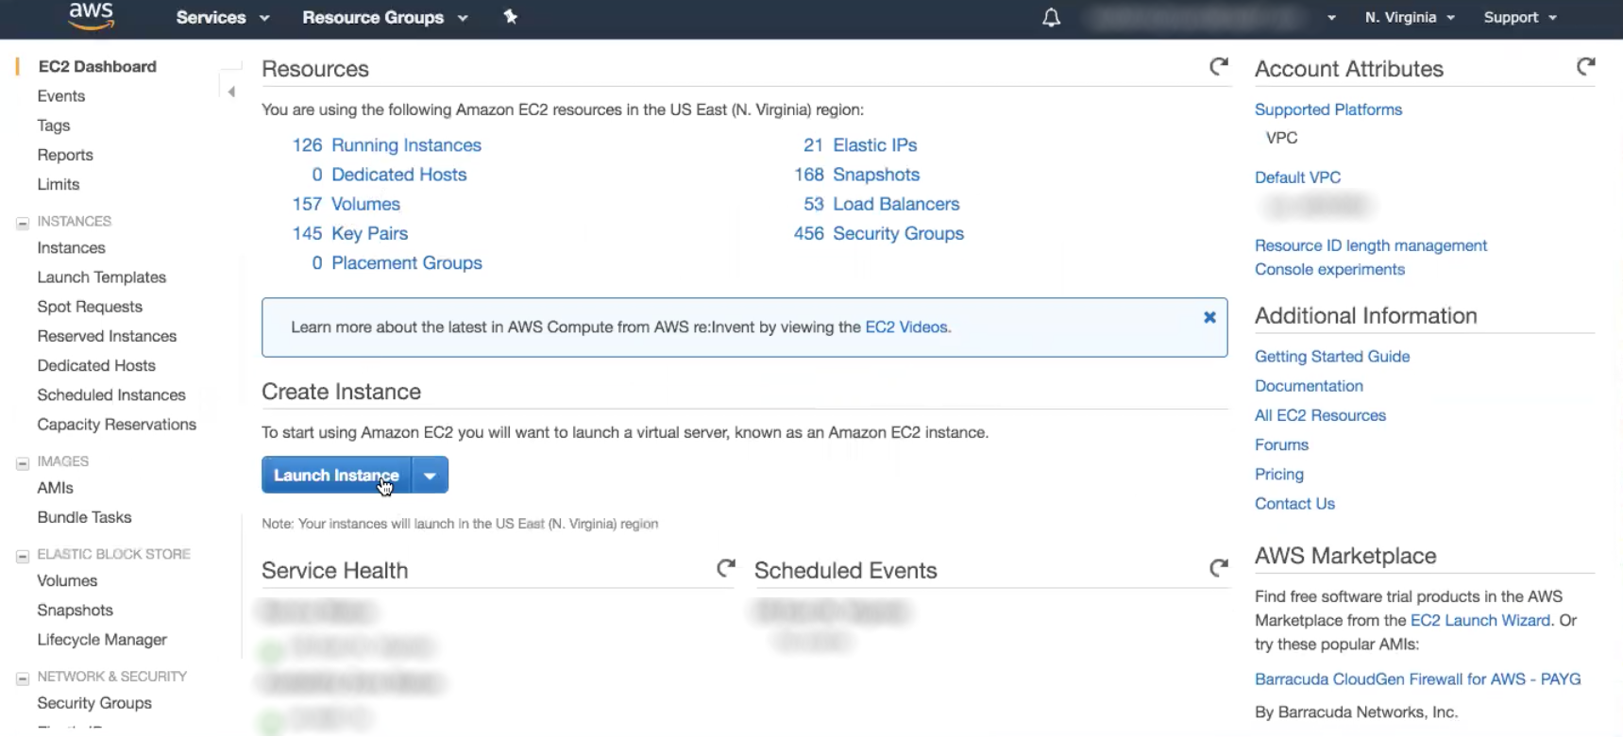Open Spot Requests in sidebar

pos(90,306)
